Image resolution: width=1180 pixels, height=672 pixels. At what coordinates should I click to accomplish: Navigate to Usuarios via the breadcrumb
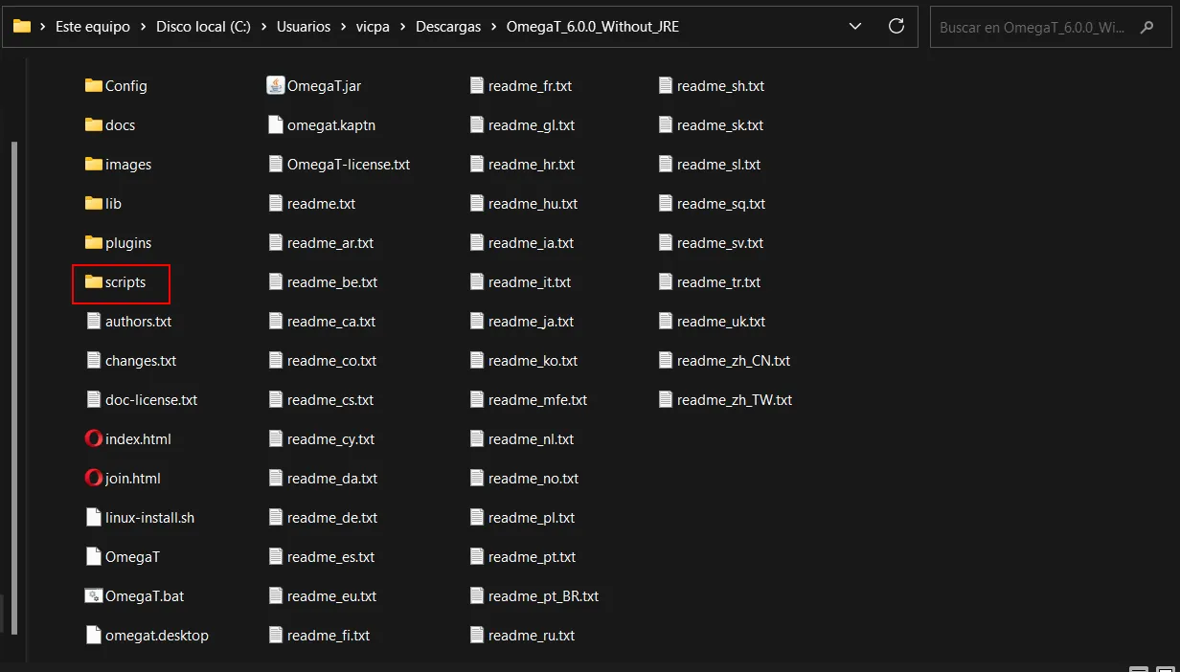304,26
